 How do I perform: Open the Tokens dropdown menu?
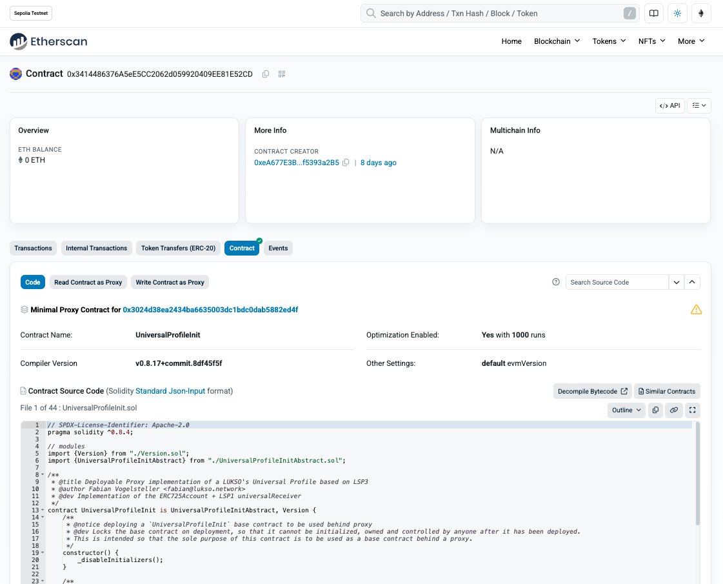609,41
